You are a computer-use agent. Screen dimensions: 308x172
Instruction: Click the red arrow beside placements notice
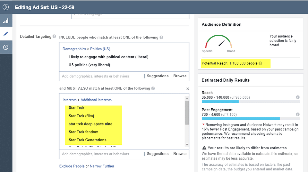point(203,124)
